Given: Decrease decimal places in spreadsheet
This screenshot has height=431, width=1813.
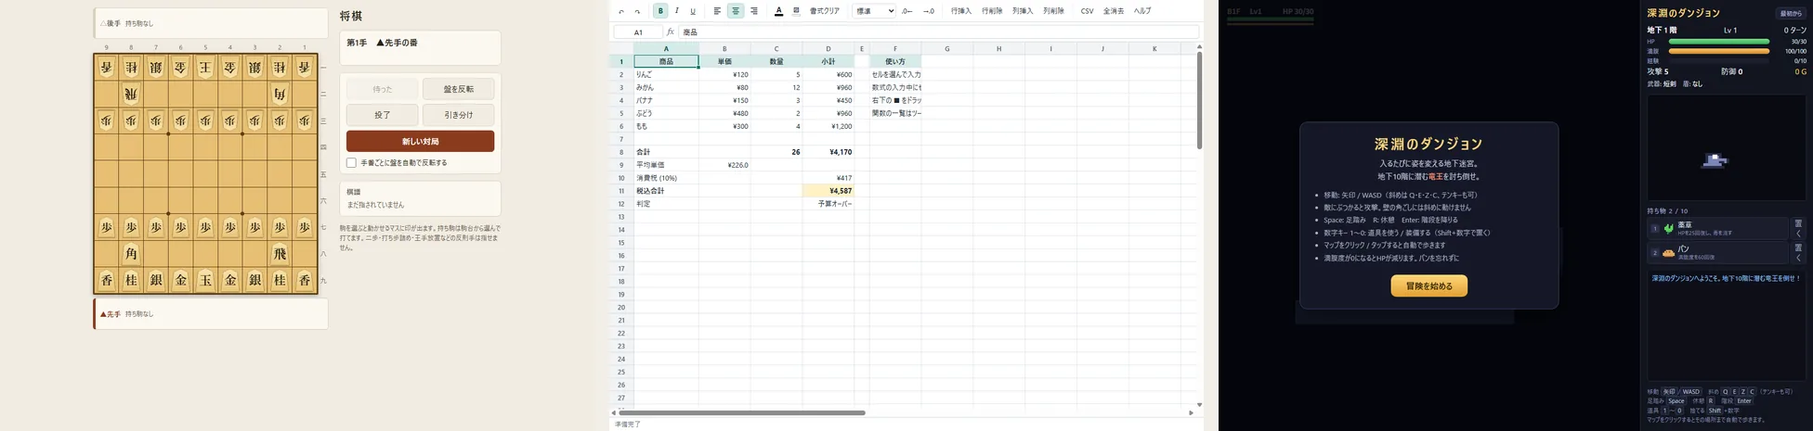Looking at the screenshot, I should point(906,11).
